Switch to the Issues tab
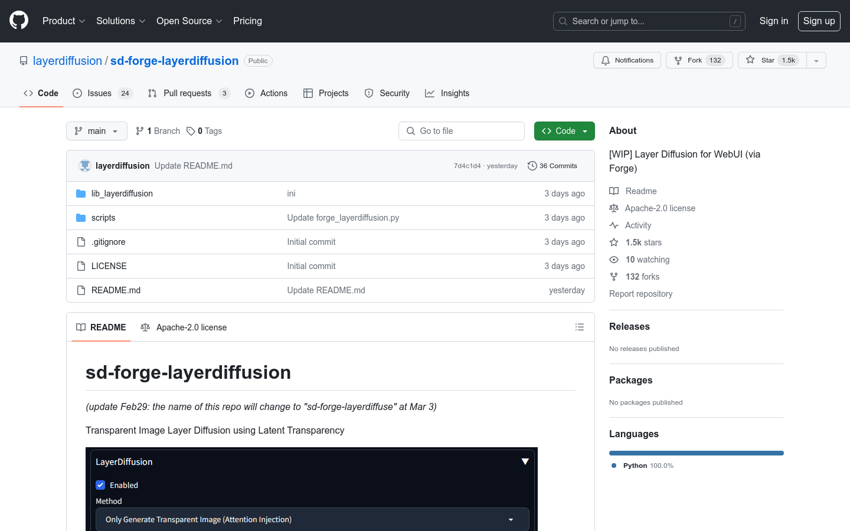 pos(99,93)
